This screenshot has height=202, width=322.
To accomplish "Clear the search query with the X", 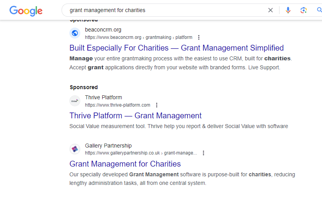I will coord(271,10).
